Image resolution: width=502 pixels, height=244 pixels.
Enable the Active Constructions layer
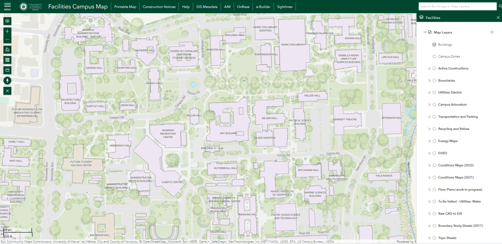tap(434, 68)
